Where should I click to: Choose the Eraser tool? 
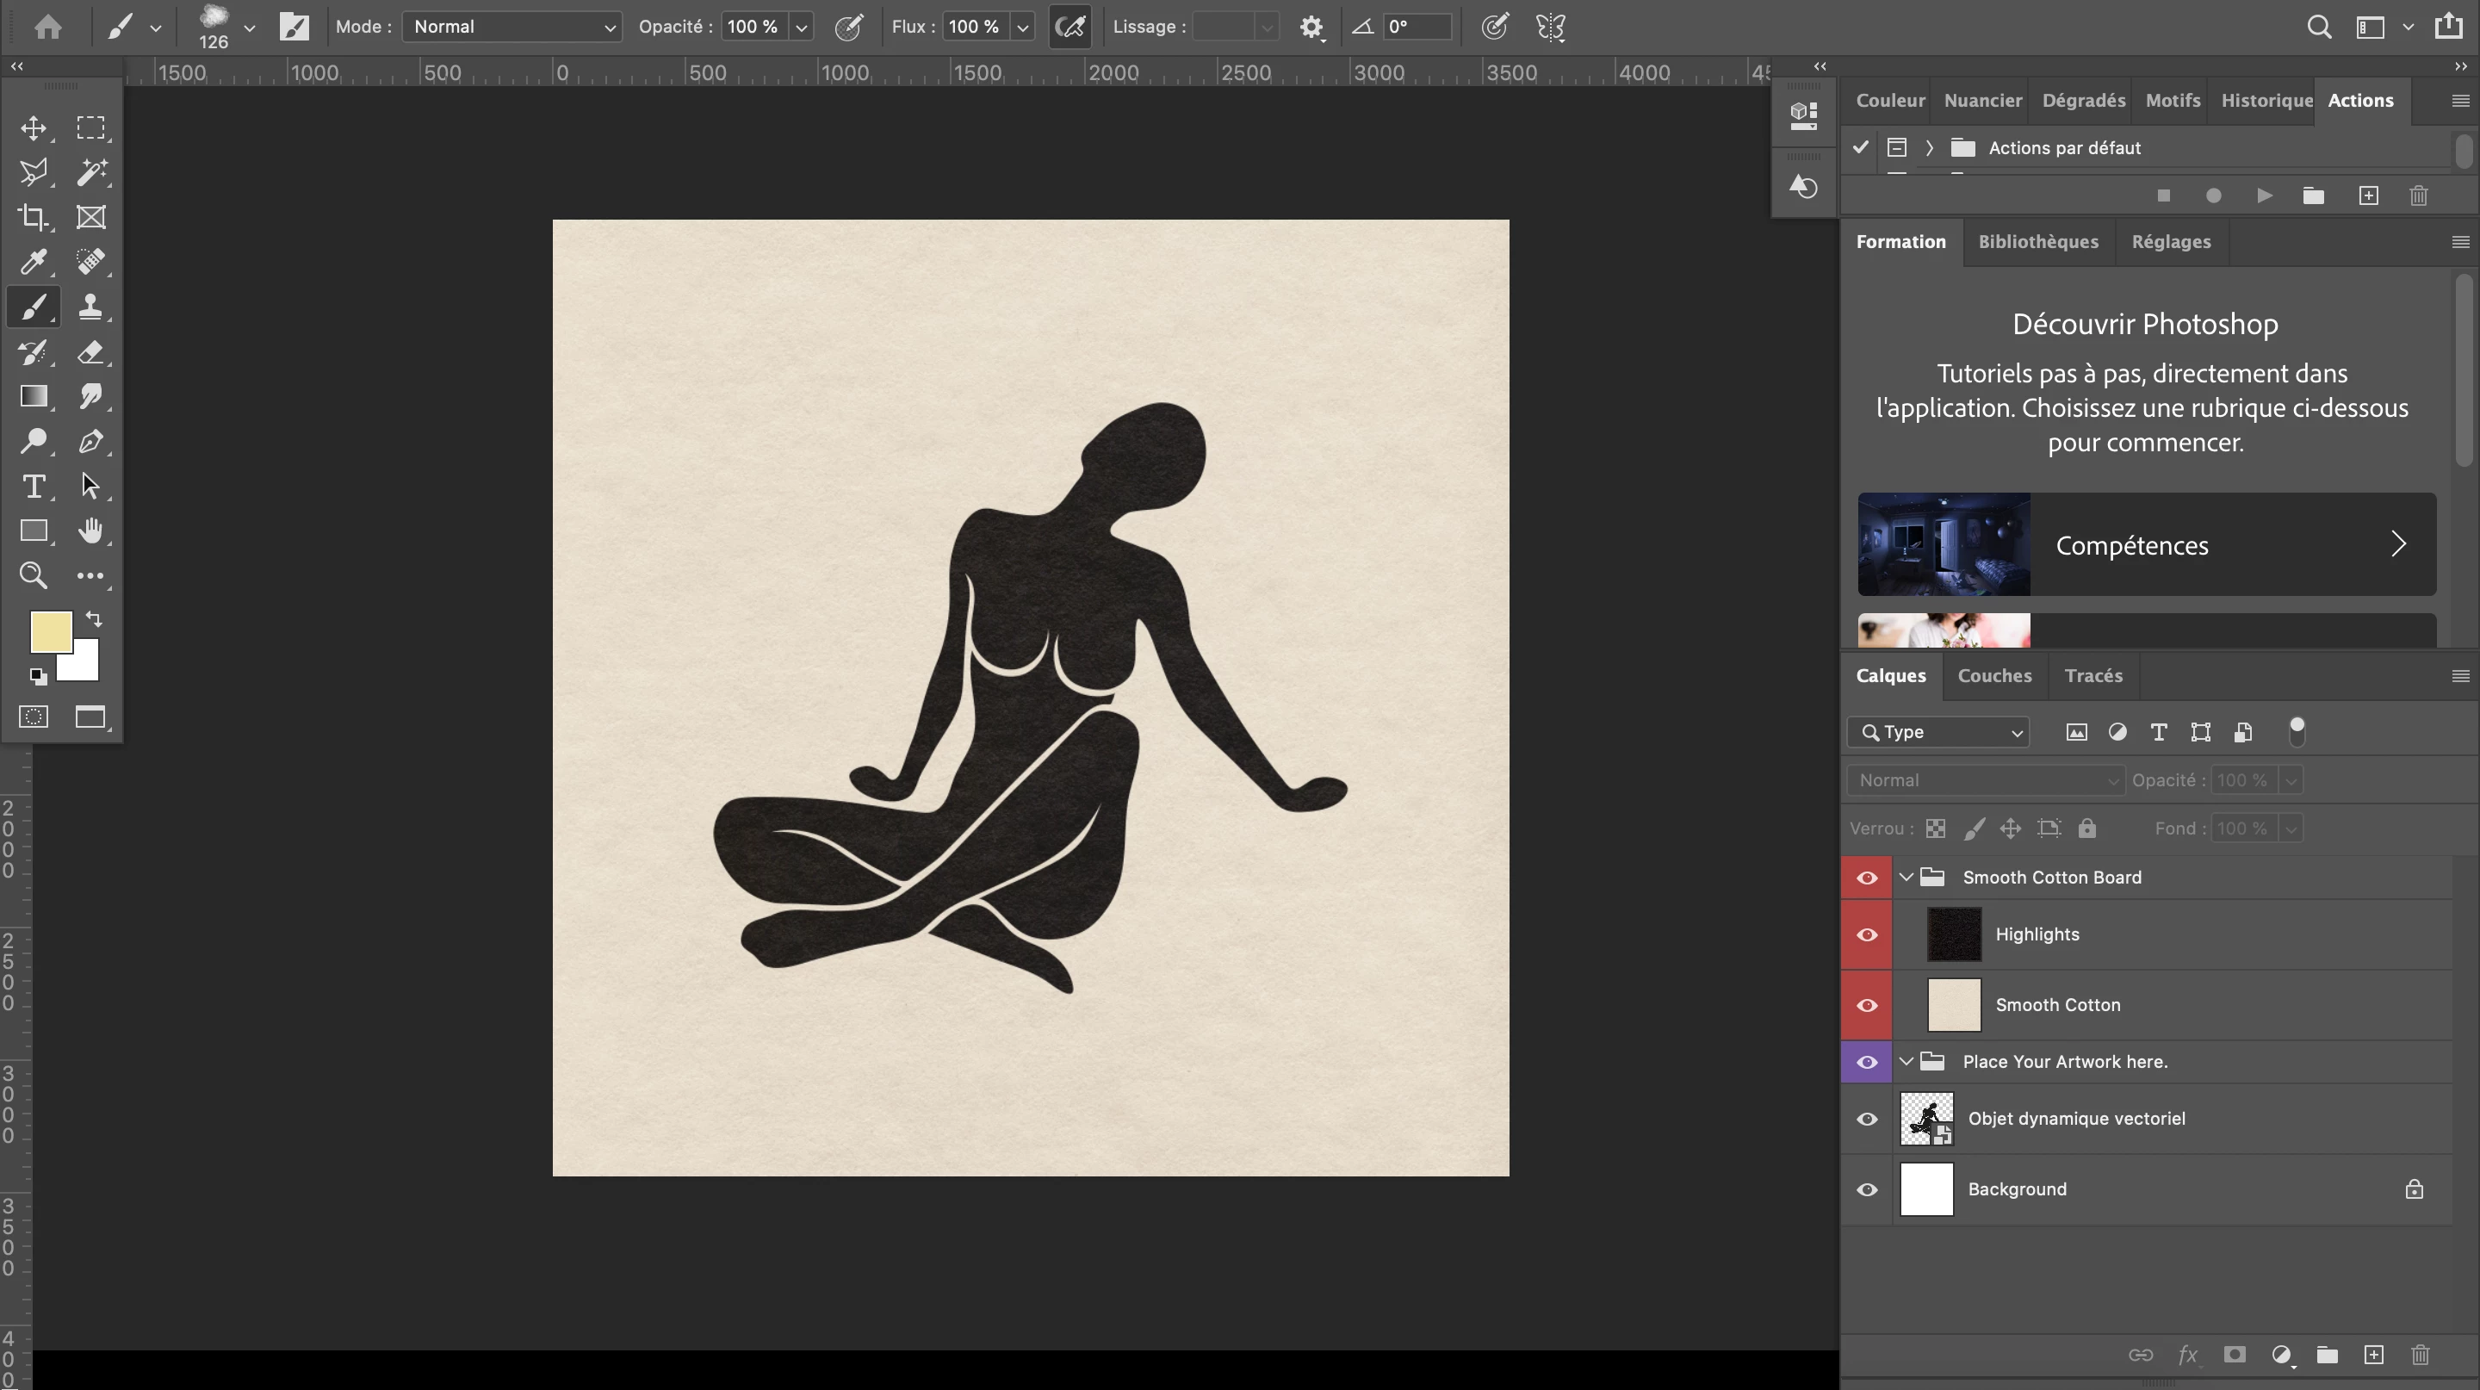pyautogui.click(x=91, y=352)
